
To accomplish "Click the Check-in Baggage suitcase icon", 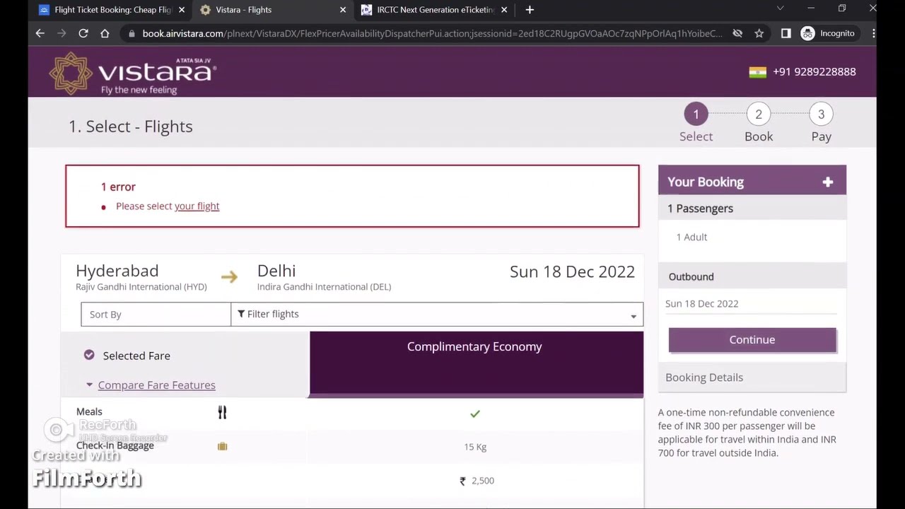I will [222, 446].
